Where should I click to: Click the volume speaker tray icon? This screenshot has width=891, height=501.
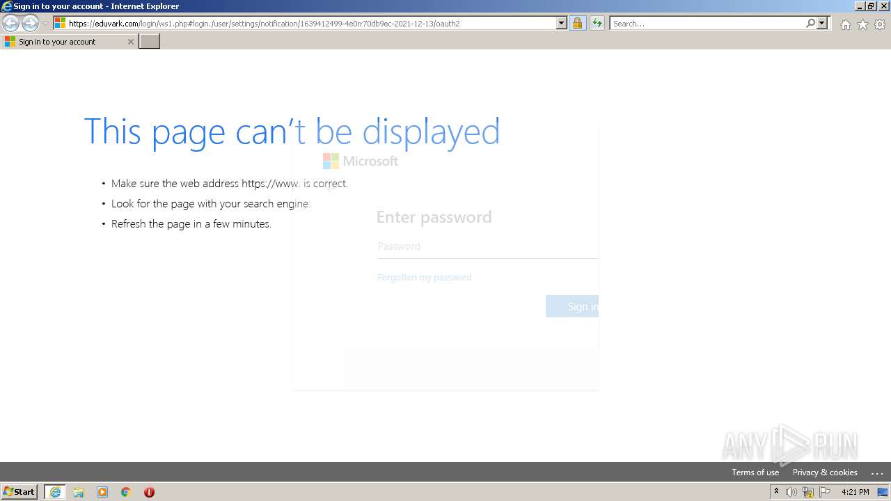(x=791, y=492)
